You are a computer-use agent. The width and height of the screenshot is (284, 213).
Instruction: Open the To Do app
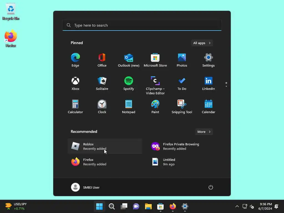point(182,83)
